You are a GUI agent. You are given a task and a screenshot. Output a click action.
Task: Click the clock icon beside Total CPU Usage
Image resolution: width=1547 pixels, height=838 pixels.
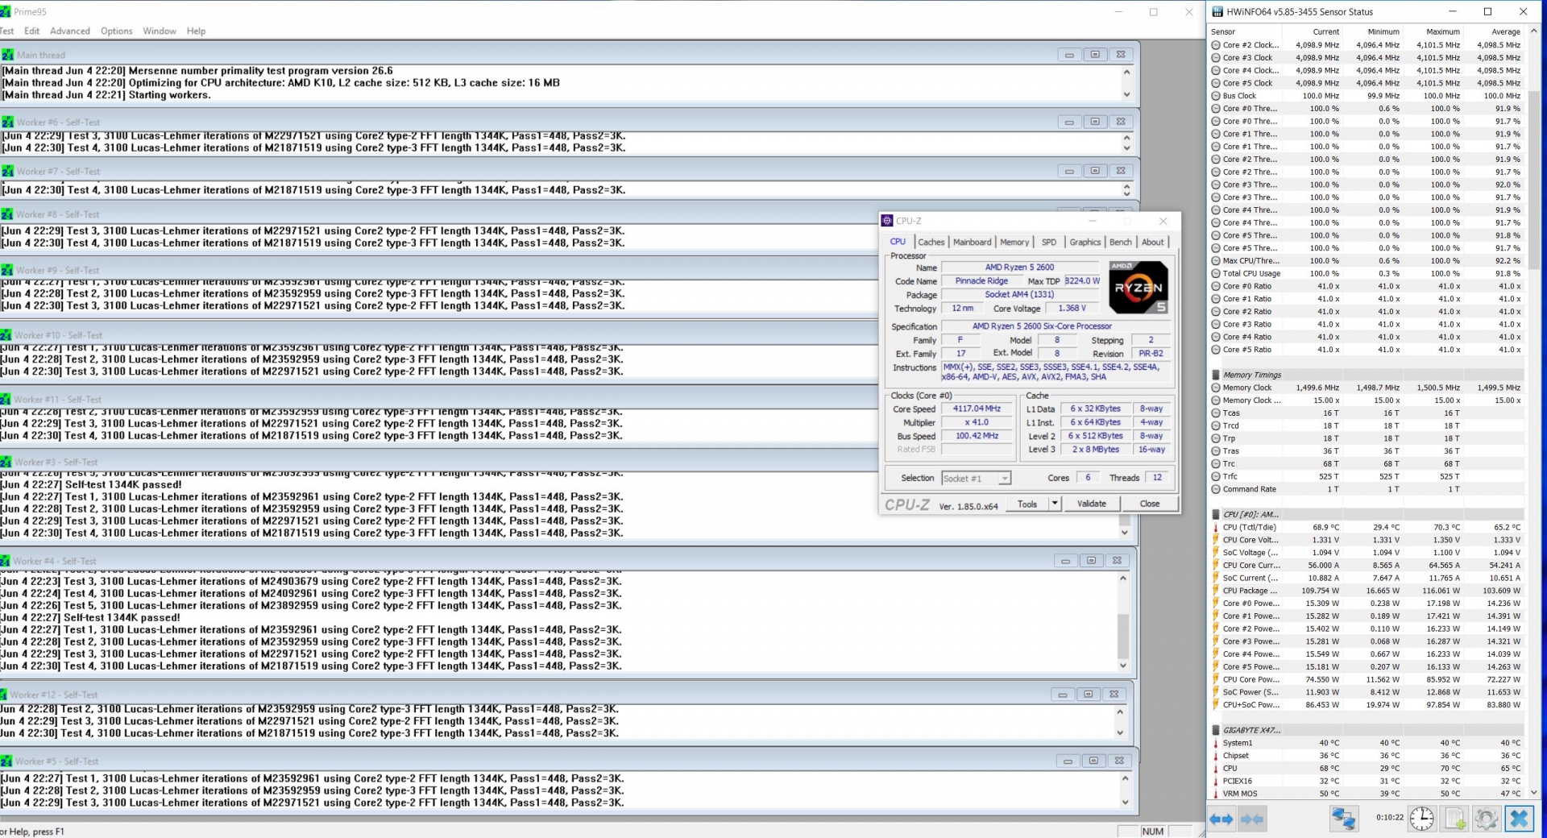pyautogui.click(x=1216, y=273)
